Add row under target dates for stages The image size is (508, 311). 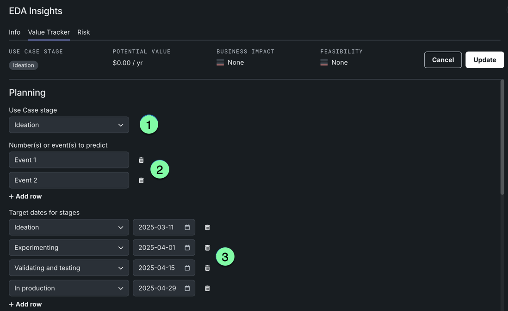25,305
